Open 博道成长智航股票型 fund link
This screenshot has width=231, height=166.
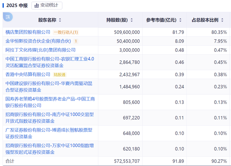point(49,133)
